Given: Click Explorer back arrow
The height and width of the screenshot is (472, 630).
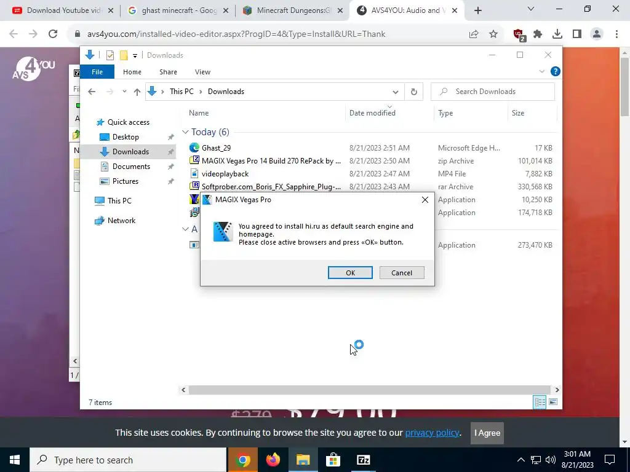Looking at the screenshot, I should pos(92,92).
